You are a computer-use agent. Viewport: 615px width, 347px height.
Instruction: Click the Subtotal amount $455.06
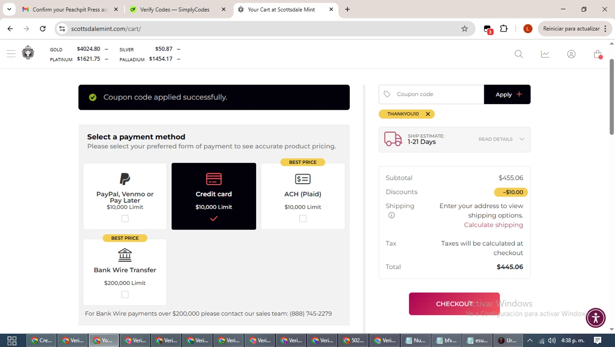click(x=511, y=178)
